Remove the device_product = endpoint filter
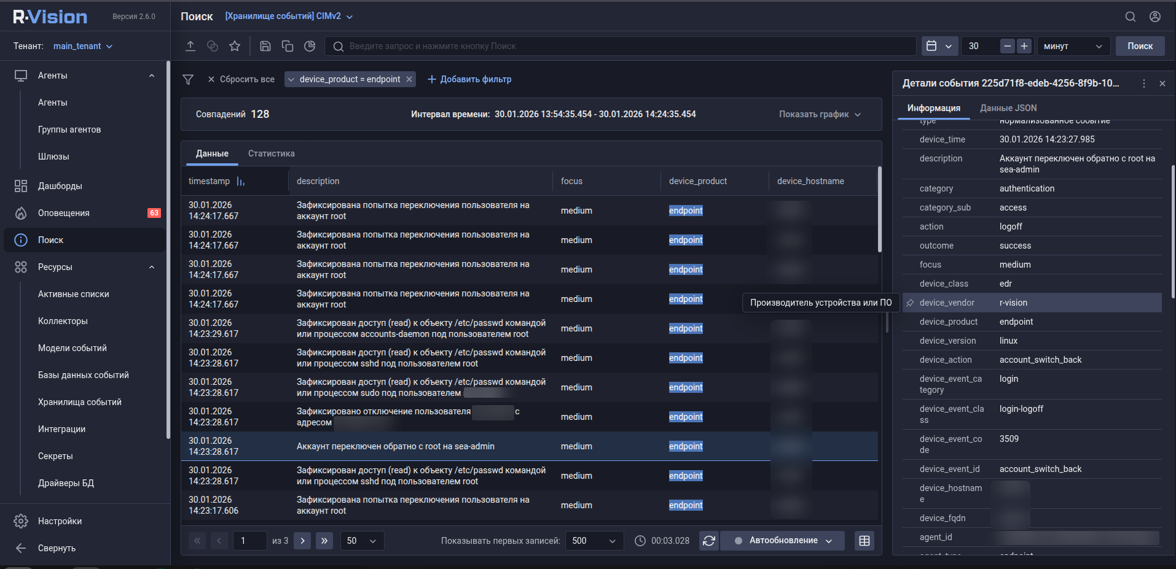1176x569 pixels. tap(409, 79)
